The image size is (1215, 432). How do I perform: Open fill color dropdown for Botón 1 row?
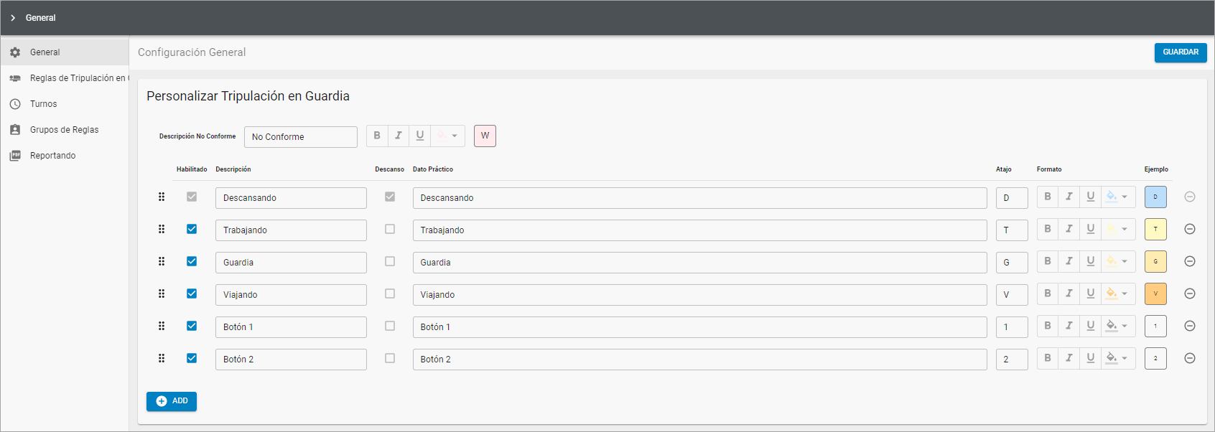point(1118,326)
